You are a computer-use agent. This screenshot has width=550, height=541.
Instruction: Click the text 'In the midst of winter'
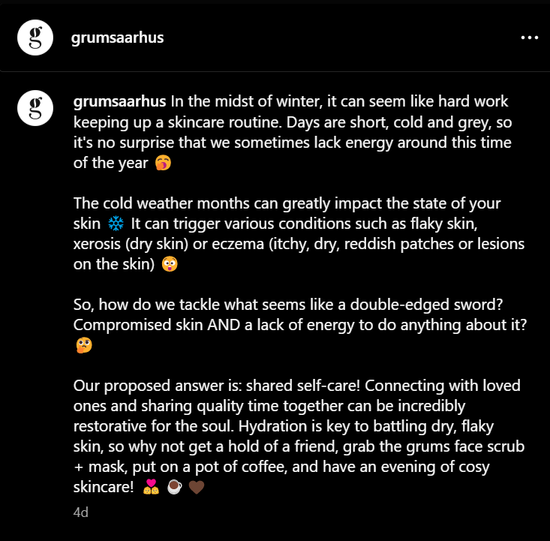(x=246, y=101)
